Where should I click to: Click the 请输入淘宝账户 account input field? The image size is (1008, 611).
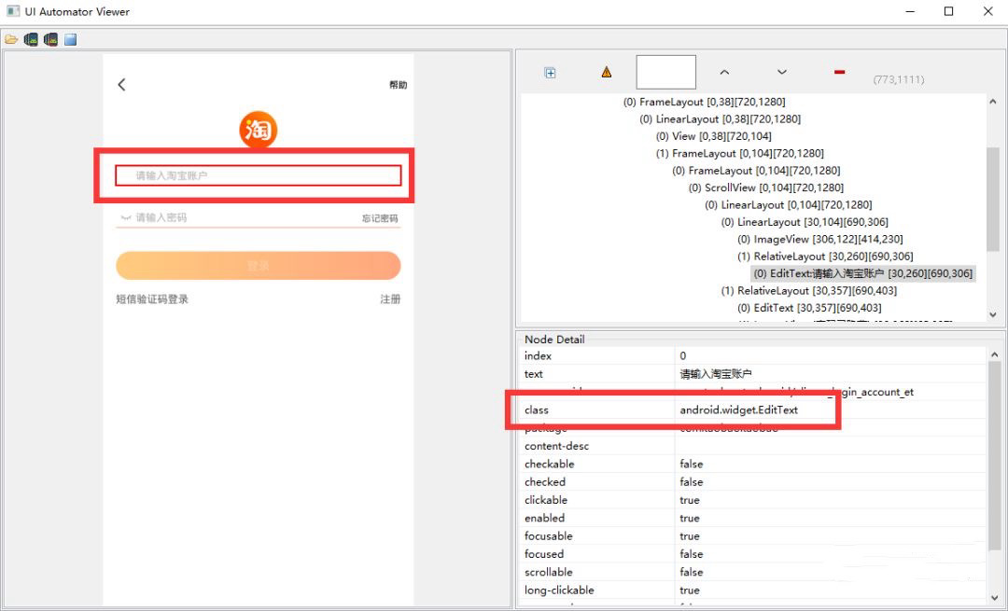click(258, 175)
